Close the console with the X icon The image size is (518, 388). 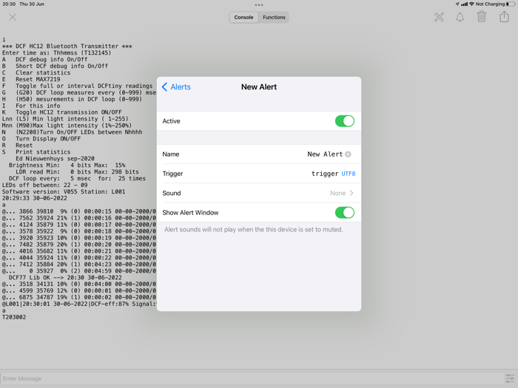(13, 17)
